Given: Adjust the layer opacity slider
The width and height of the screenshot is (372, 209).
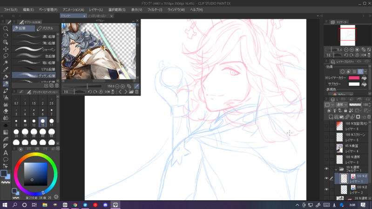Looking at the screenshot, I should 355,105.
